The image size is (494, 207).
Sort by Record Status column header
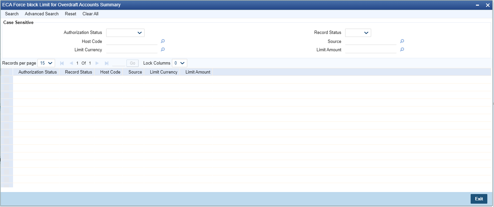click(x=78, y=72)
